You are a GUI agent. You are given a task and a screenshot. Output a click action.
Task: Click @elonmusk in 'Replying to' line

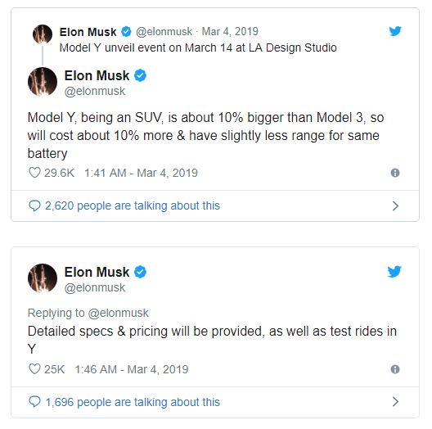[118, 314]
